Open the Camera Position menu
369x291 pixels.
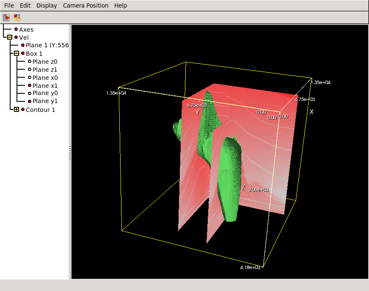click(85, 5)
